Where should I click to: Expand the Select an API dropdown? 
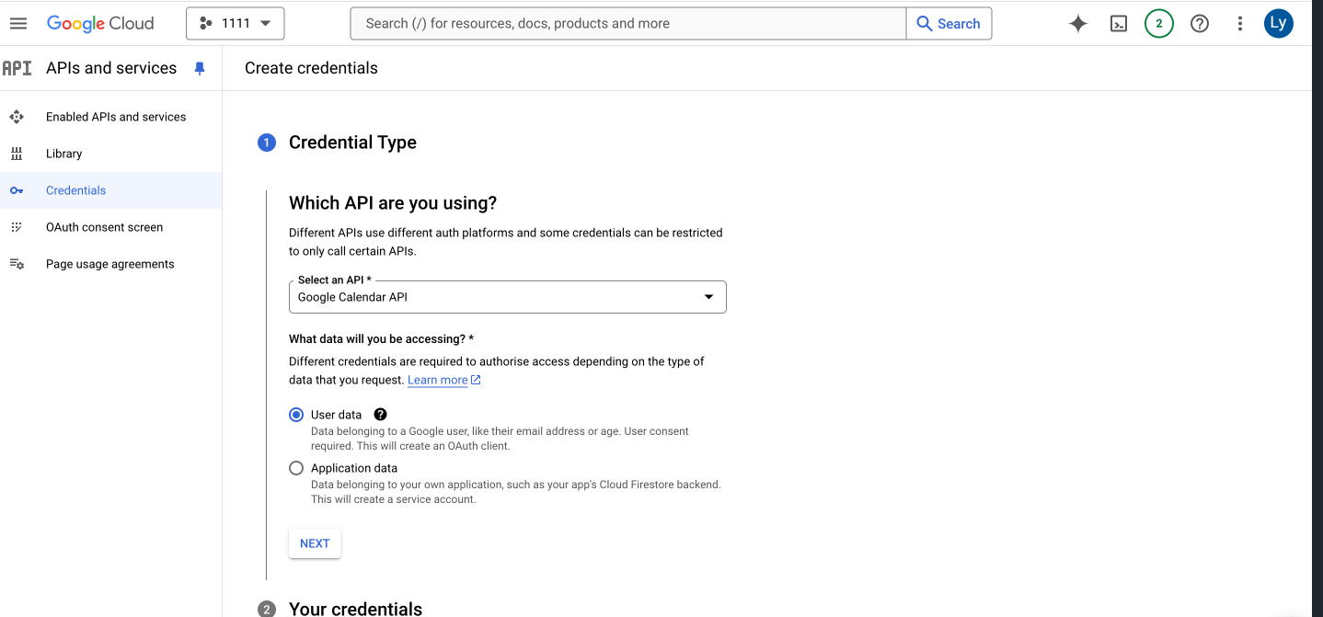coord(507,297)
